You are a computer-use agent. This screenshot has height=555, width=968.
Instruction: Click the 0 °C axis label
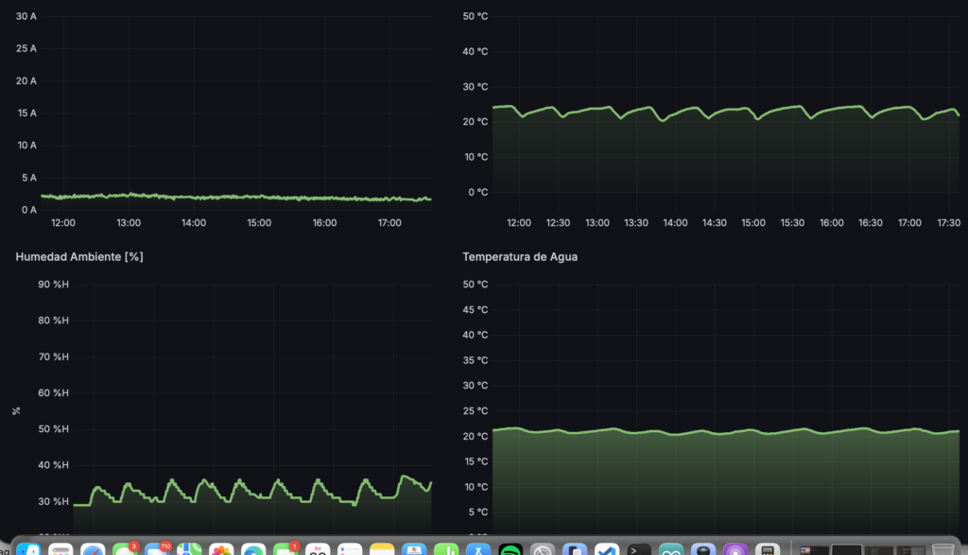[x=477, y=192]
